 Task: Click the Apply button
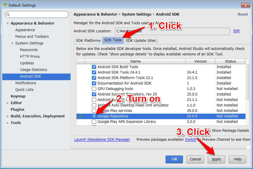216,159
